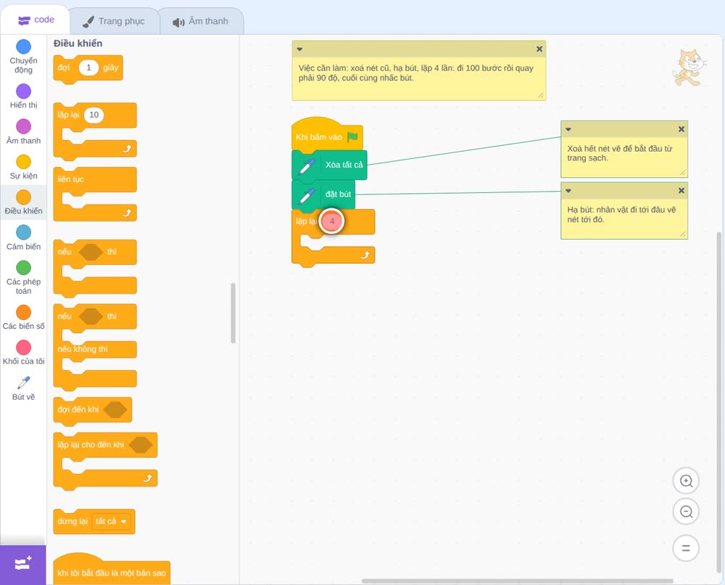Screen dimensions: 725x585
Task: Click the Xóa tất cả block in script
Action: coord(330,165)
